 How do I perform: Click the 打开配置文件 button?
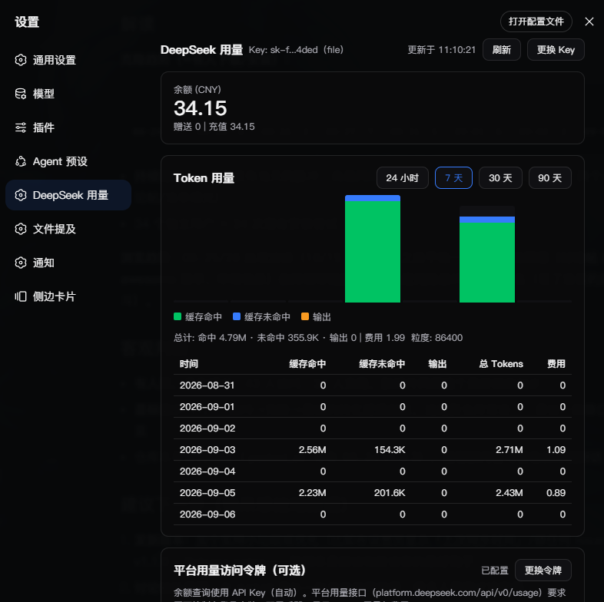point(536,21)
